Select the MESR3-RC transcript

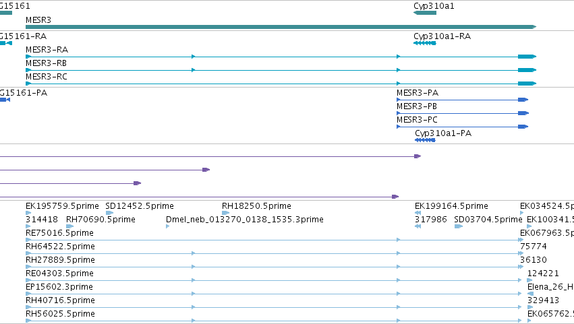point(281,84)
